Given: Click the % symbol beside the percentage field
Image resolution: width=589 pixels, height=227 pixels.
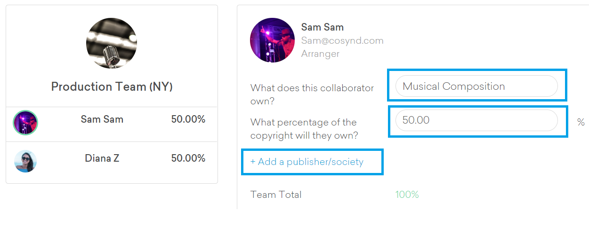Looking at the screenshot, I should pyautogui.click(x=581, y=122).
